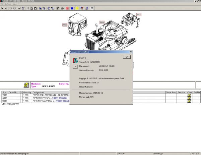
Task: Click the Serial to column header
Action: pyautogui.click(x=181, y=92)
